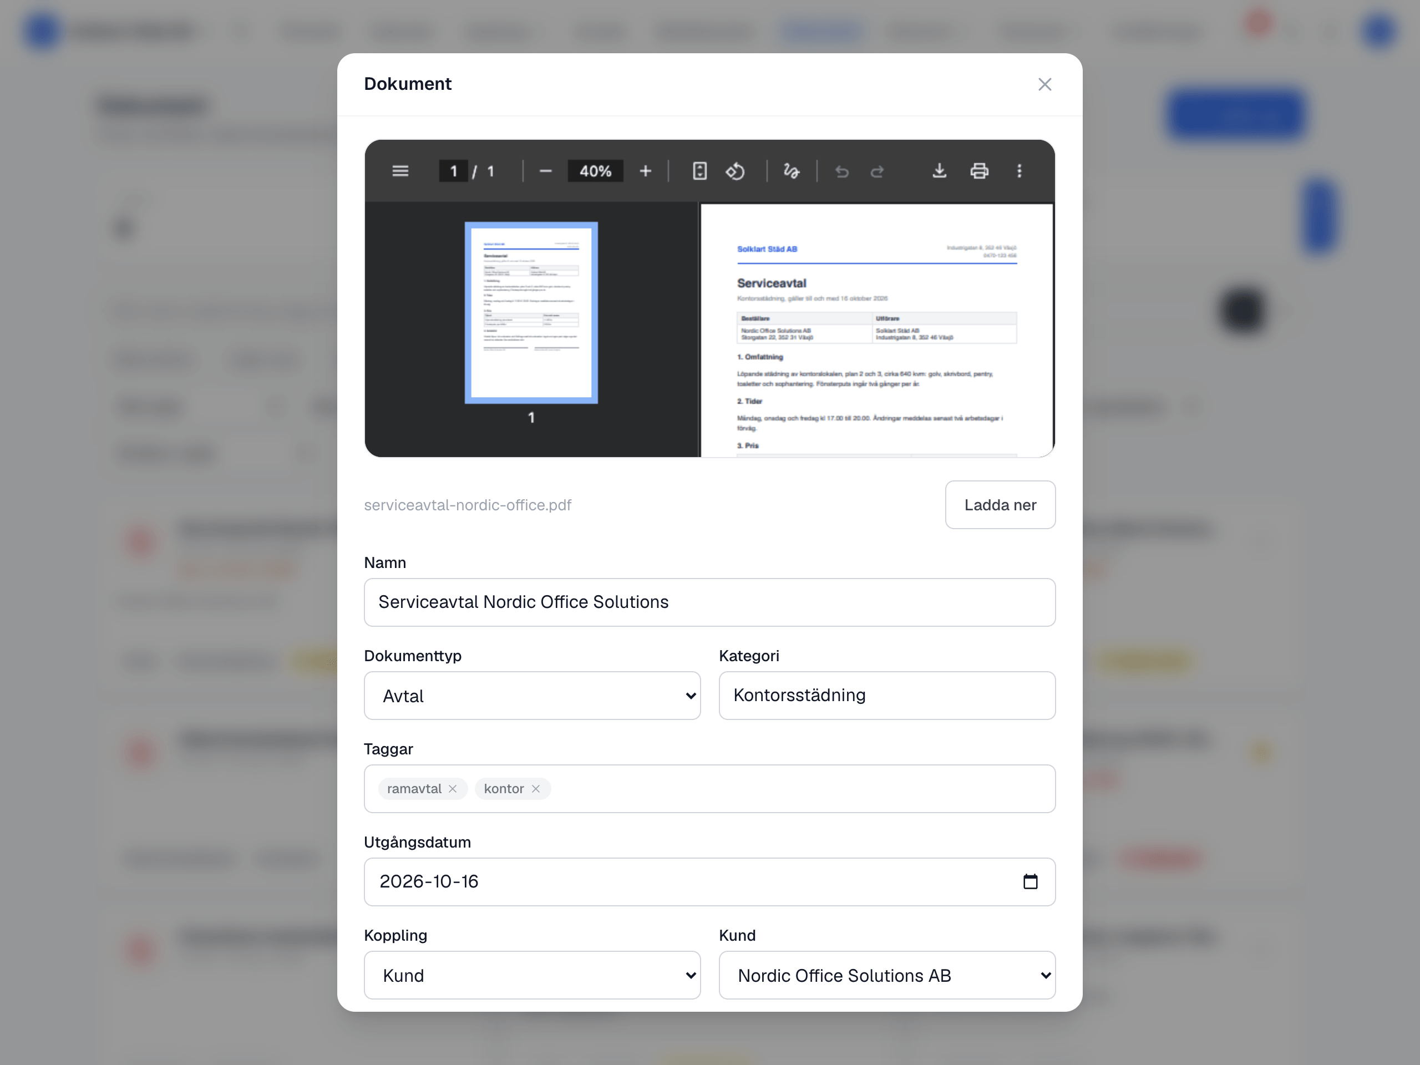
Task: Toggle the PDF viewer sidebar menu
Action: pyautogui.click(x=400, y=171)
